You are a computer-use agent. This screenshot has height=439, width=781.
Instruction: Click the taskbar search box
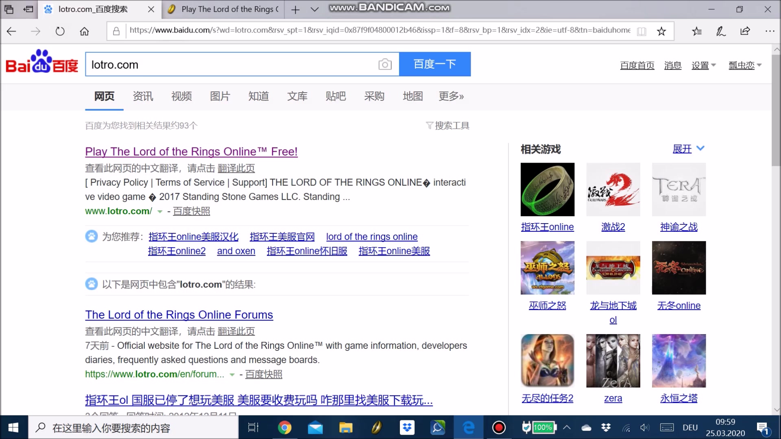[133, 428]
